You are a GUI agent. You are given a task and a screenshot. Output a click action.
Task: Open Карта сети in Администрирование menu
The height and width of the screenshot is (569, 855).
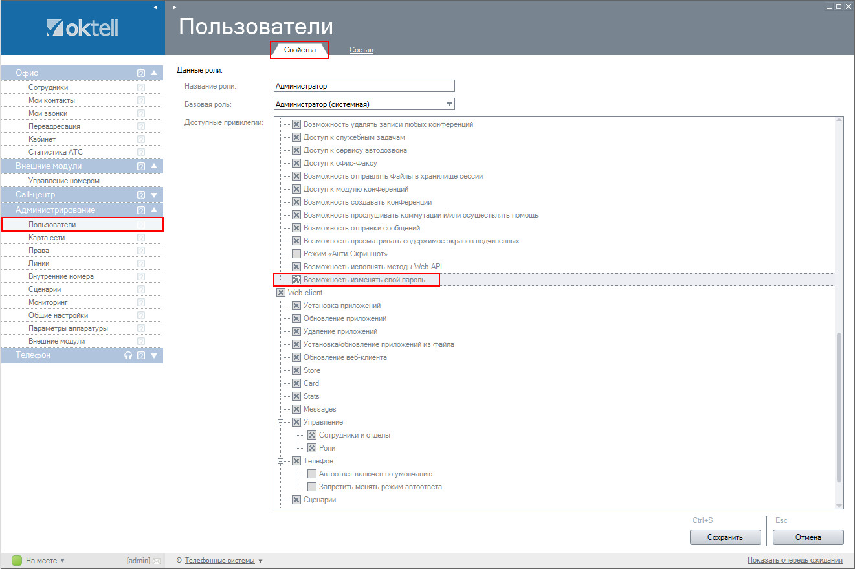(47, 238)
